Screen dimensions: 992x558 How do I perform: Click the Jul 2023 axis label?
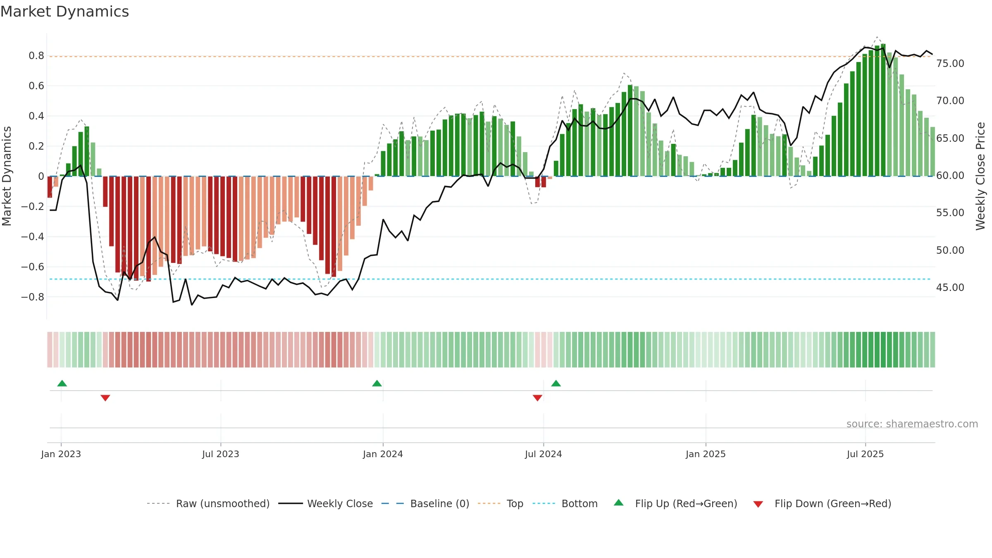tap(221, 454)
